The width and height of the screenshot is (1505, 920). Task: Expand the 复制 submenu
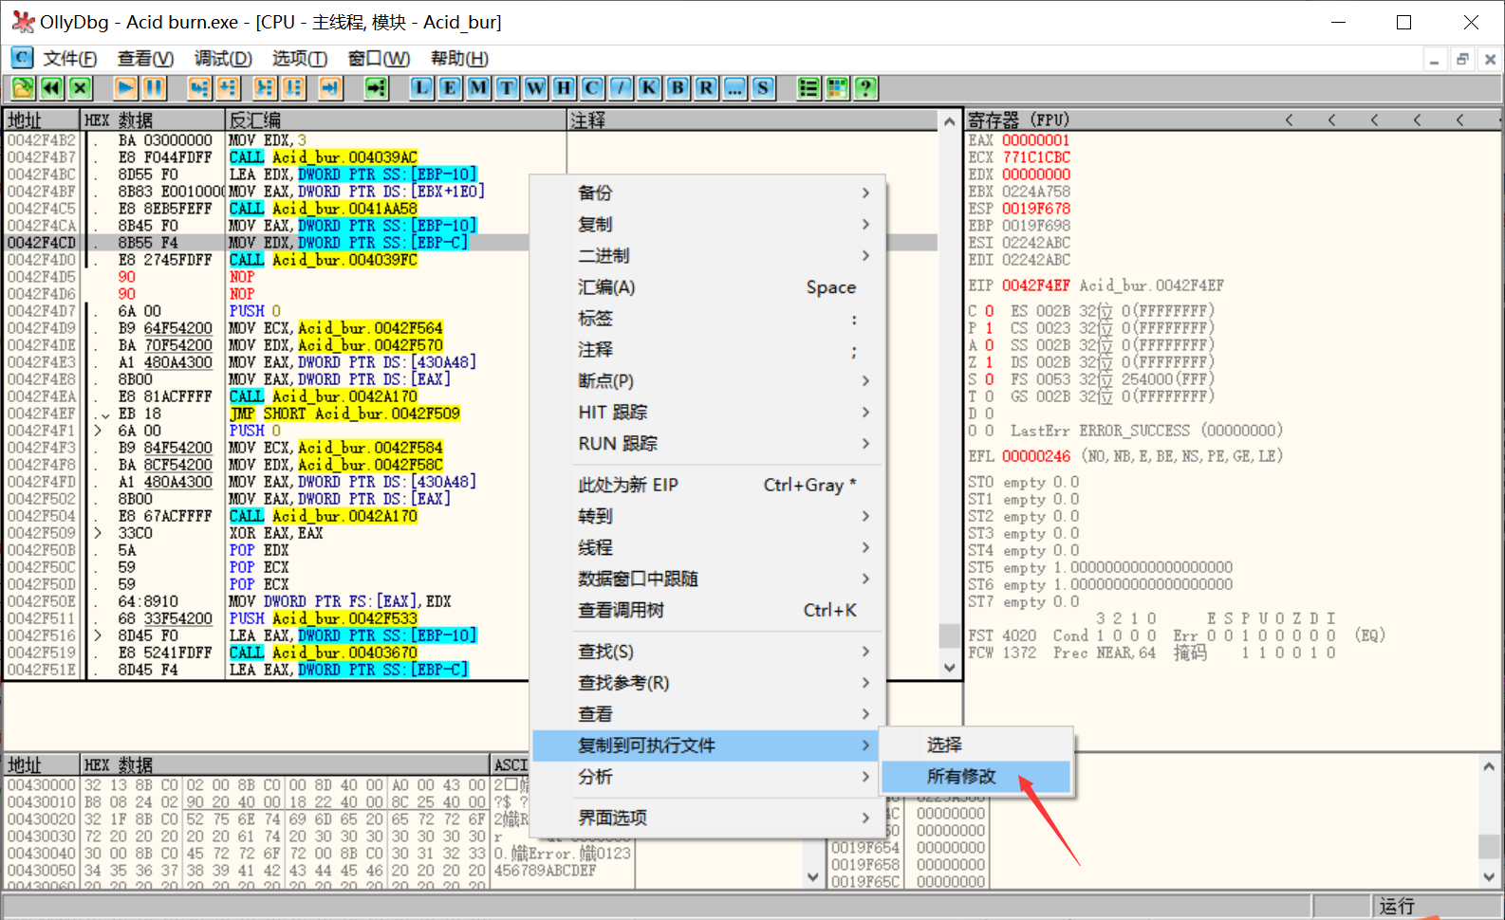point(708,224)
